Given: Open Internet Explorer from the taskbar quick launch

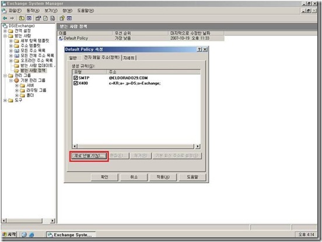Looking at the screenshot, I should click(32, 234).
